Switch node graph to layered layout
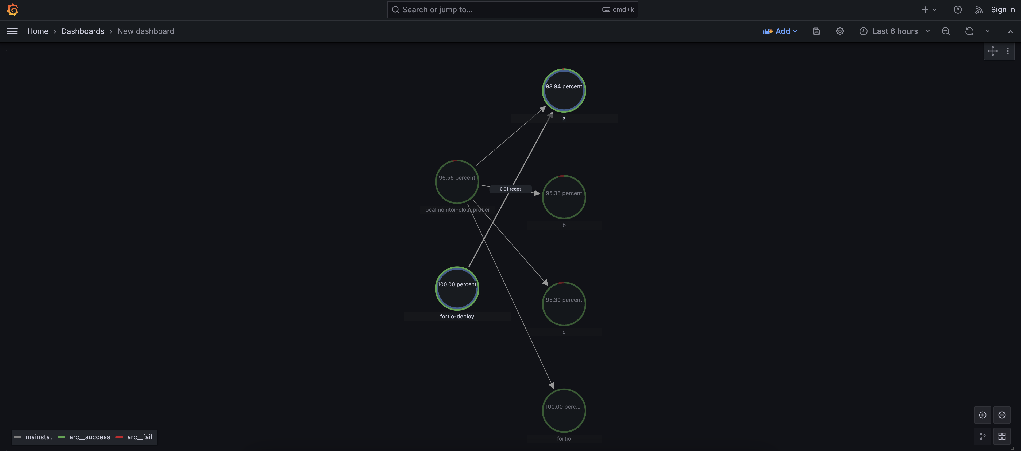The image size is (1021, 451). (983, 436)
